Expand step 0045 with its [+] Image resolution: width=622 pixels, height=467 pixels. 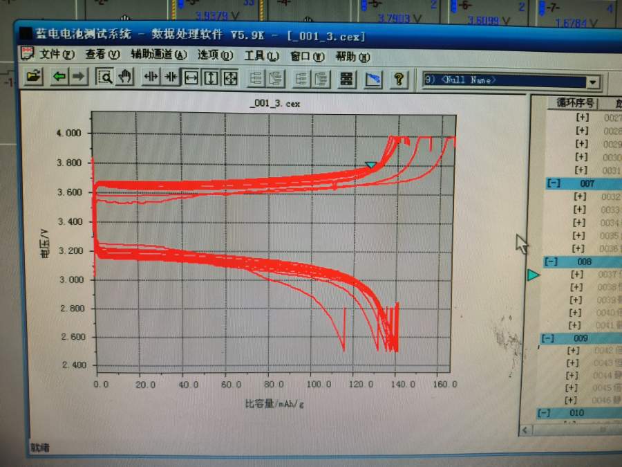572,387
